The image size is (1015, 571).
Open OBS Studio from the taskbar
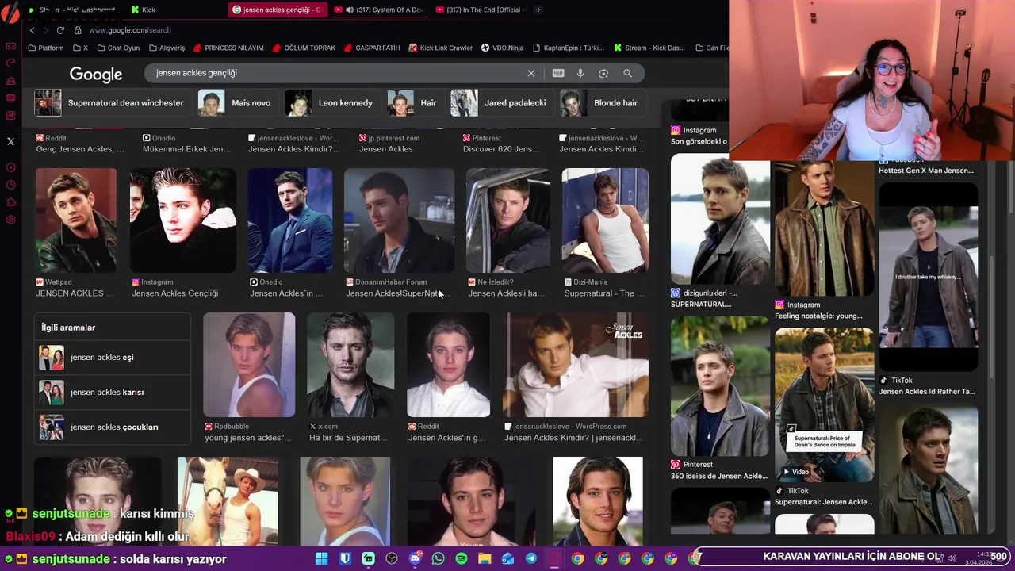click(x=392, y=558)
